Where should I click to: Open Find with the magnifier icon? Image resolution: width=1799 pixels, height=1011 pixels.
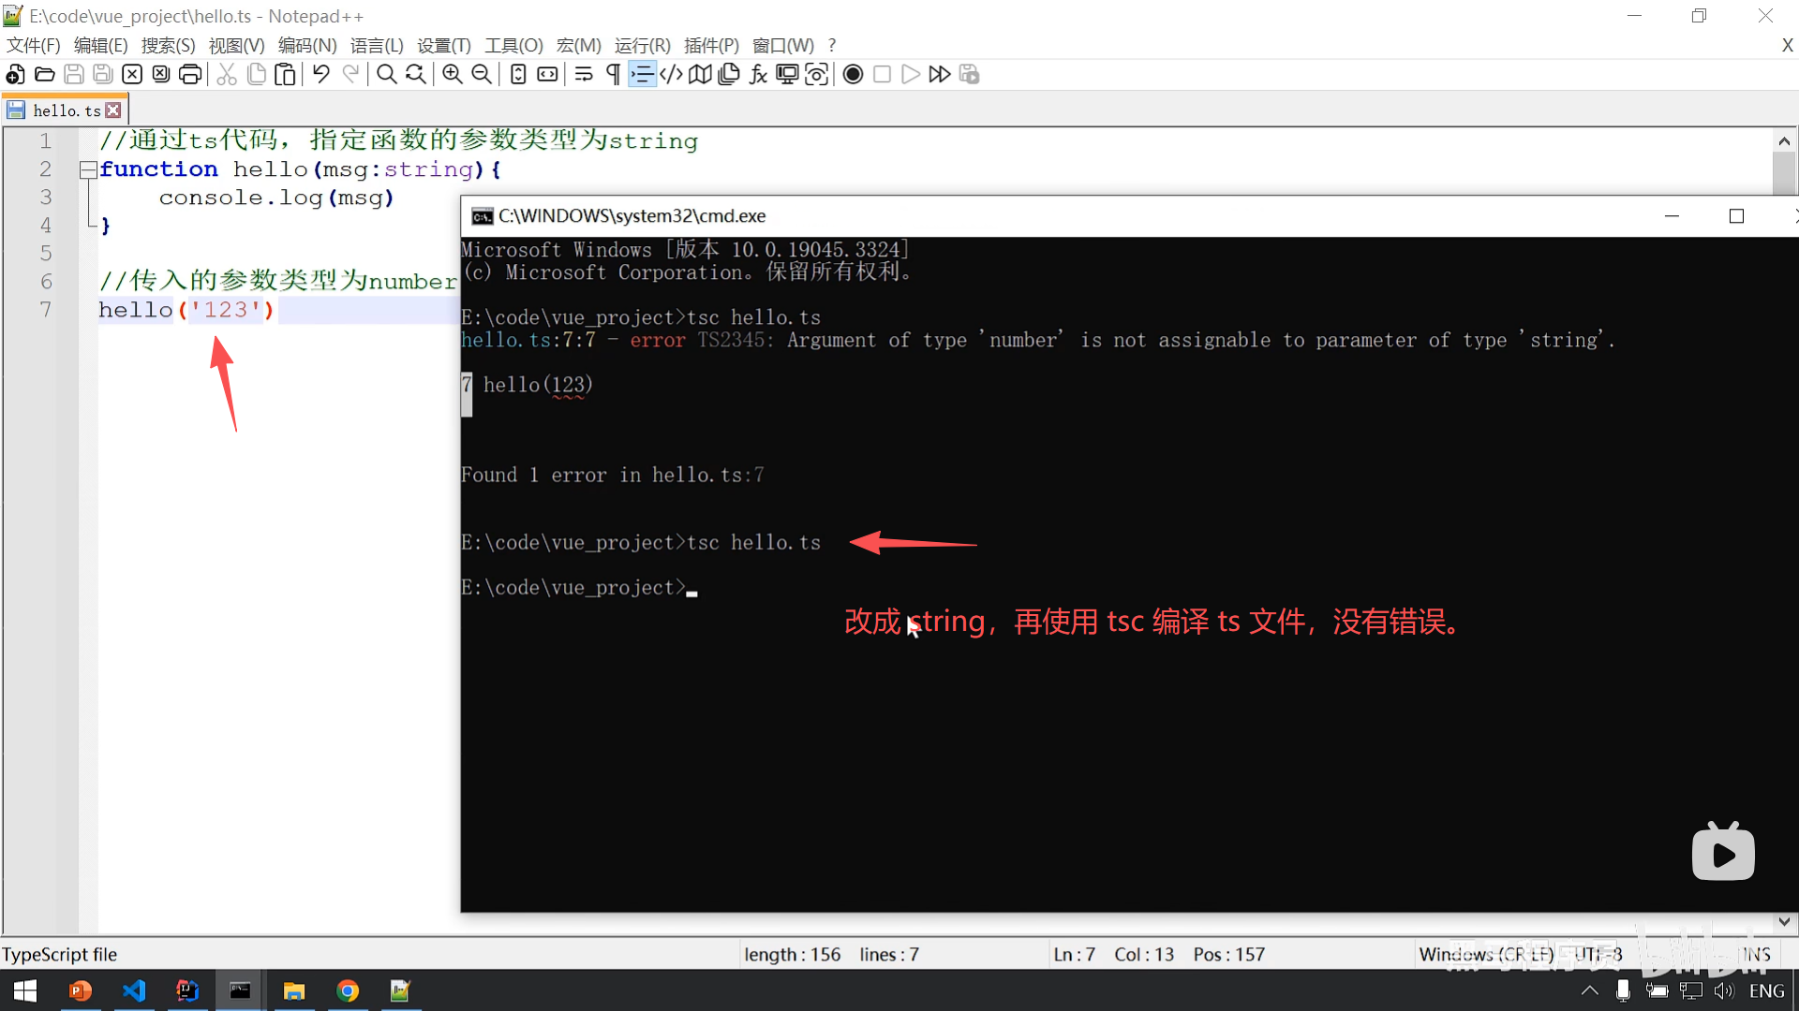click(x=386, y=75)
